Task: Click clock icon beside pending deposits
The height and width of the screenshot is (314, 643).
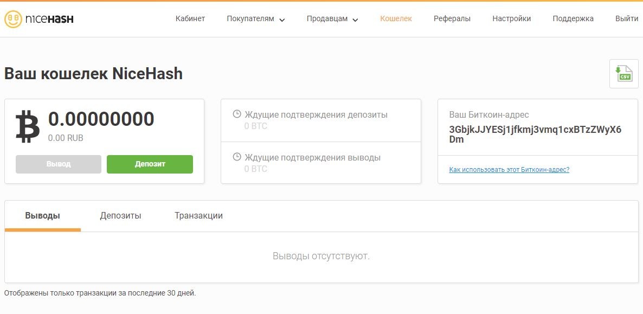Action: click(237, 114)
